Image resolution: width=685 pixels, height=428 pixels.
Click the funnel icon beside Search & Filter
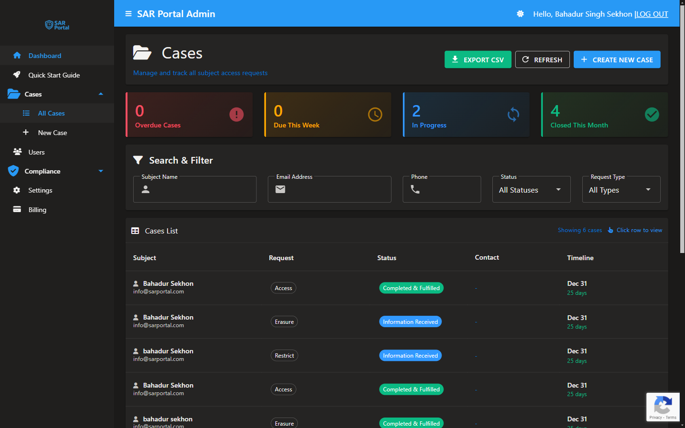tap(138, 160)
